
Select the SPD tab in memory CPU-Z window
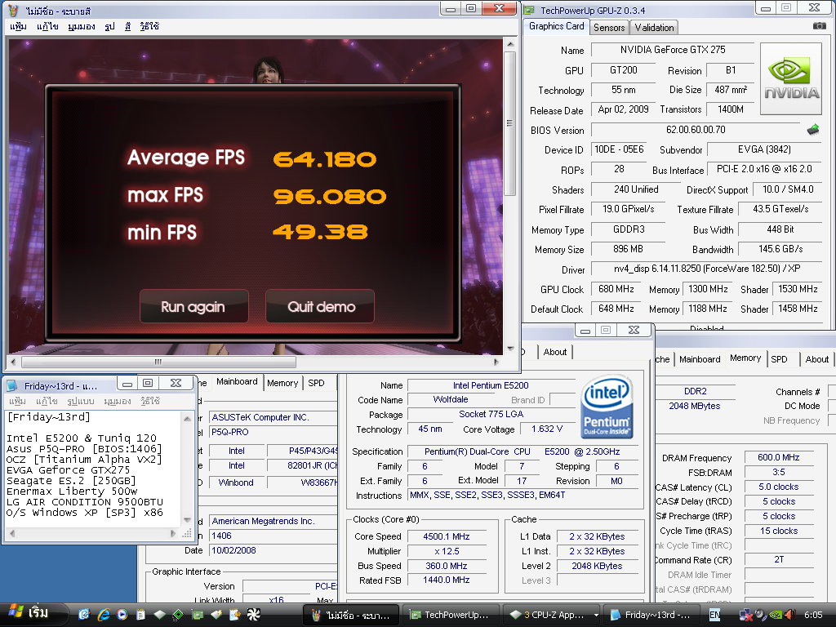tap(779, 359)
